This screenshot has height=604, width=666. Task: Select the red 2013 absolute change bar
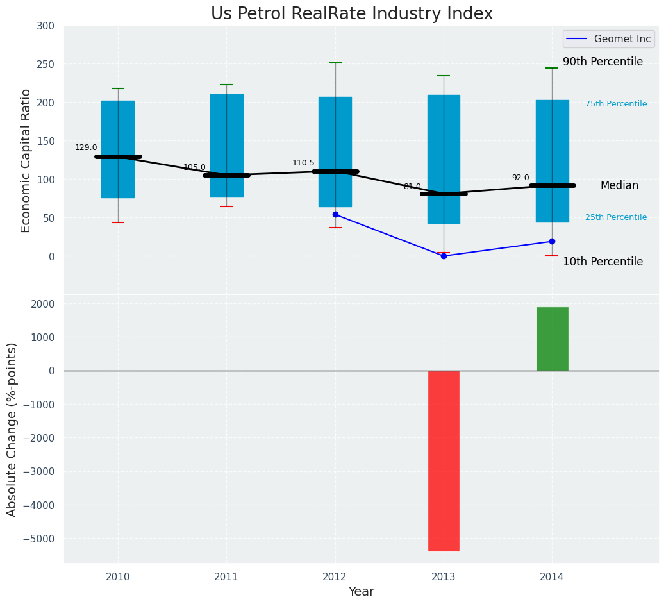click(444, 460)
